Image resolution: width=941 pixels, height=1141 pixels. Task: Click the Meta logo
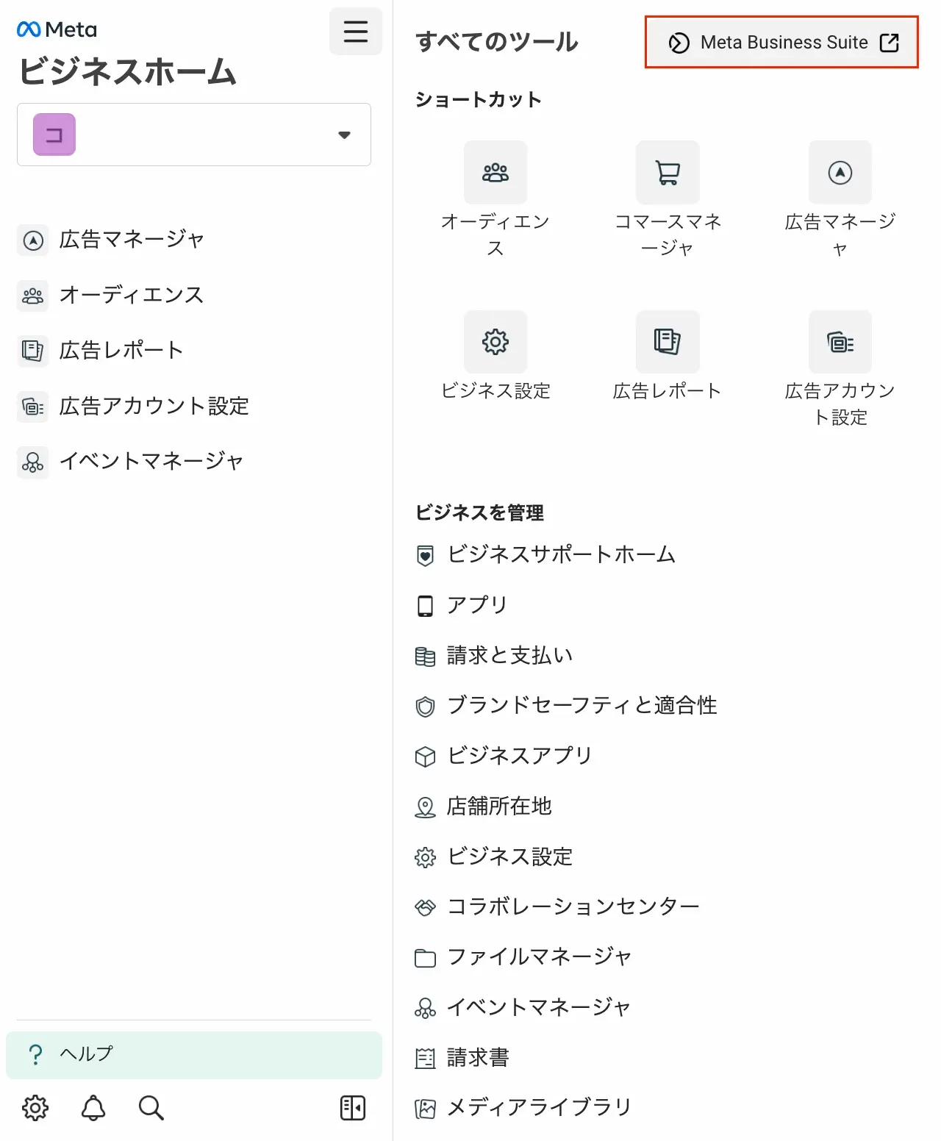coord(57,29)
